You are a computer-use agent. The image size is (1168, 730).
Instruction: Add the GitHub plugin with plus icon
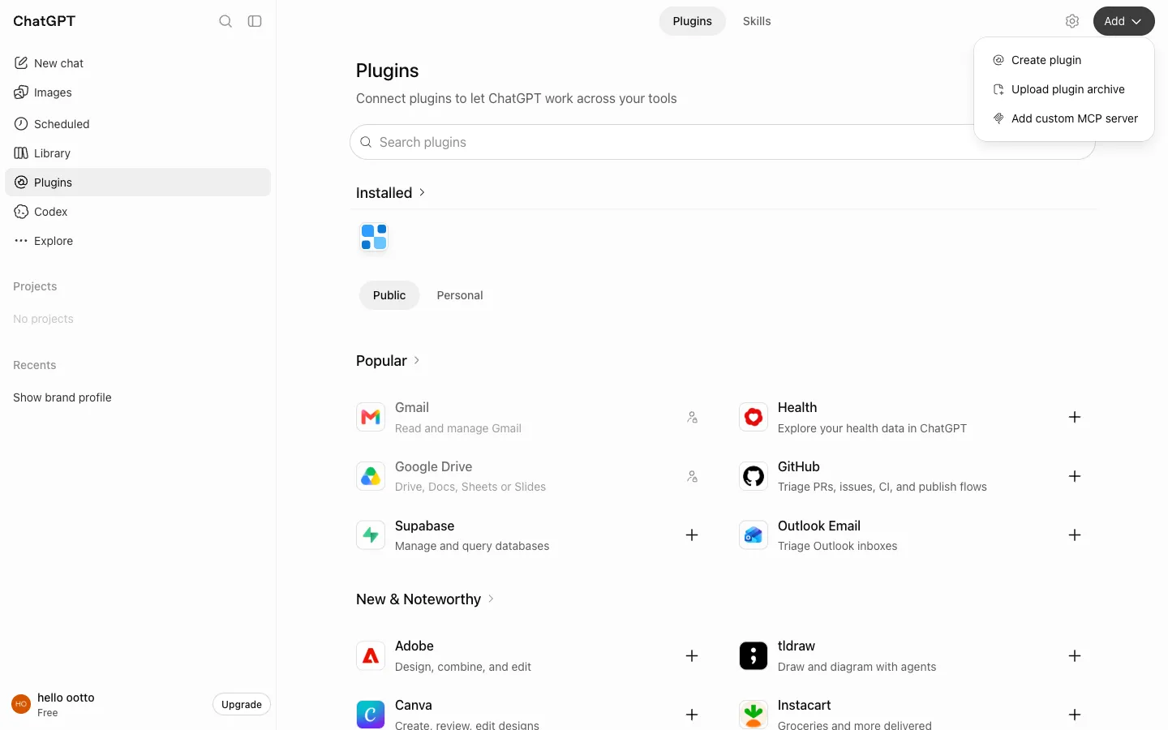[1075, 476]
